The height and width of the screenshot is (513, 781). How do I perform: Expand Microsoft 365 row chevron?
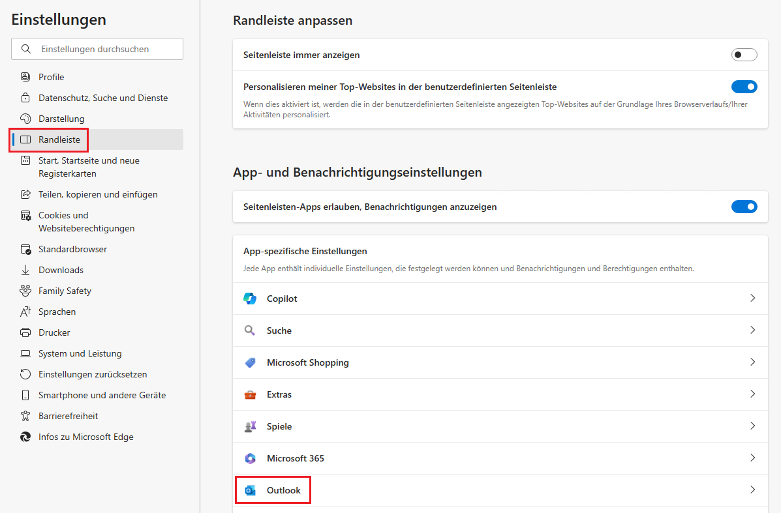click(x=752, y=458)
